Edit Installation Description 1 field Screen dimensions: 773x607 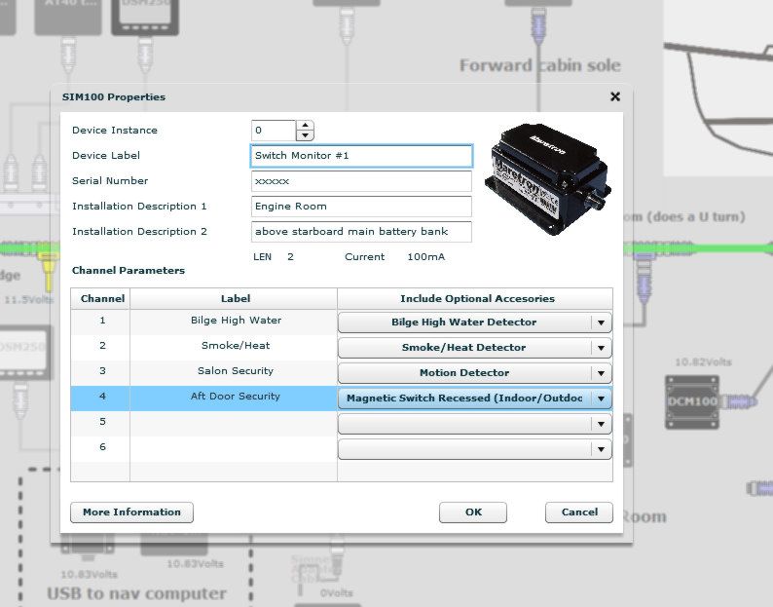361,207
